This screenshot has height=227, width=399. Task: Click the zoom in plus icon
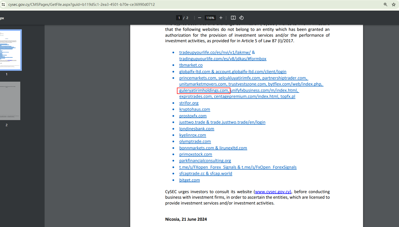pyautogui.click(x=221, y=18)
